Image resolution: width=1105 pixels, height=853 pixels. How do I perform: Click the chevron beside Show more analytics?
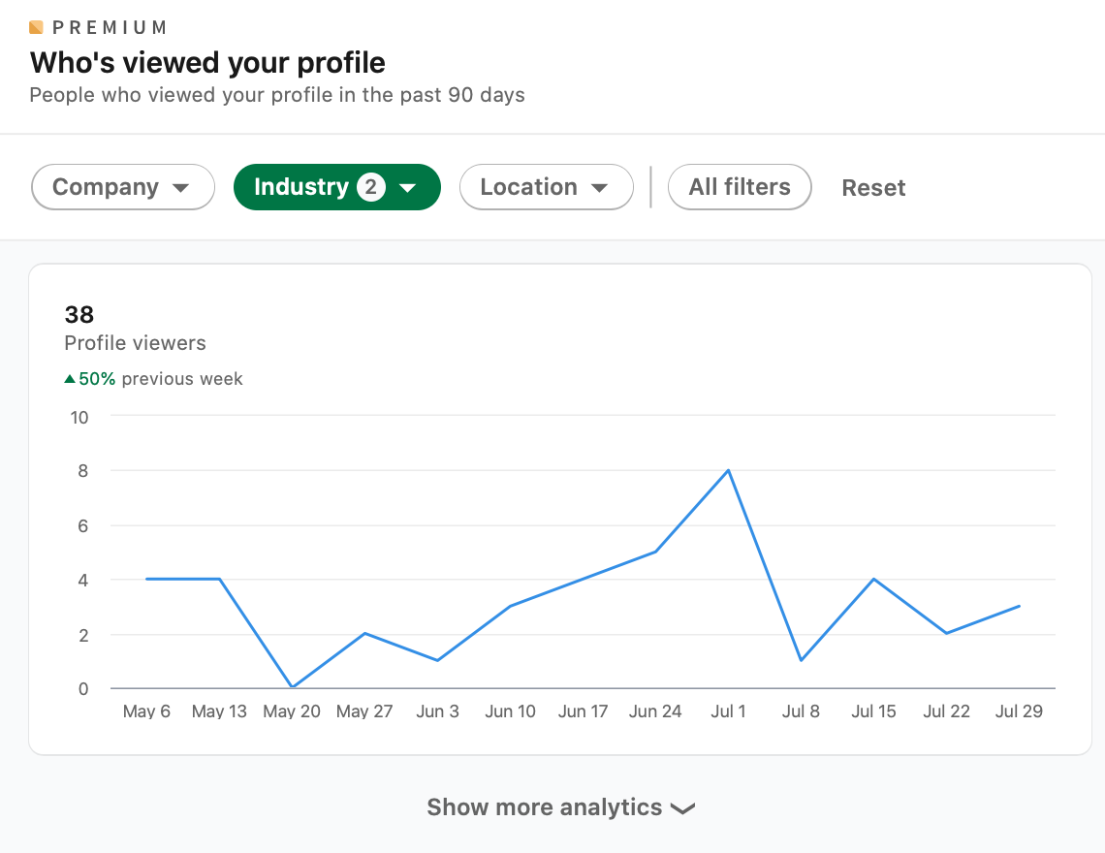click(x=682, y=809)
